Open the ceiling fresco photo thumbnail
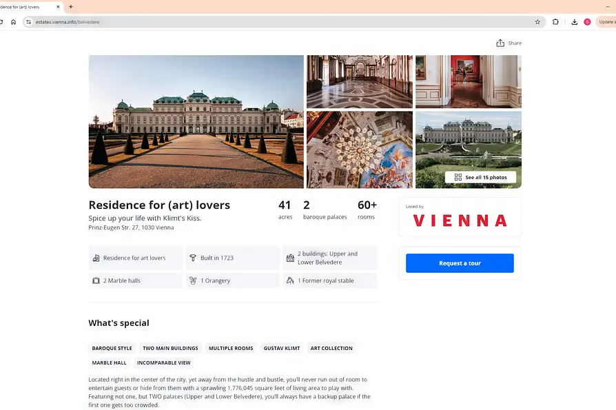 (359, 149)
